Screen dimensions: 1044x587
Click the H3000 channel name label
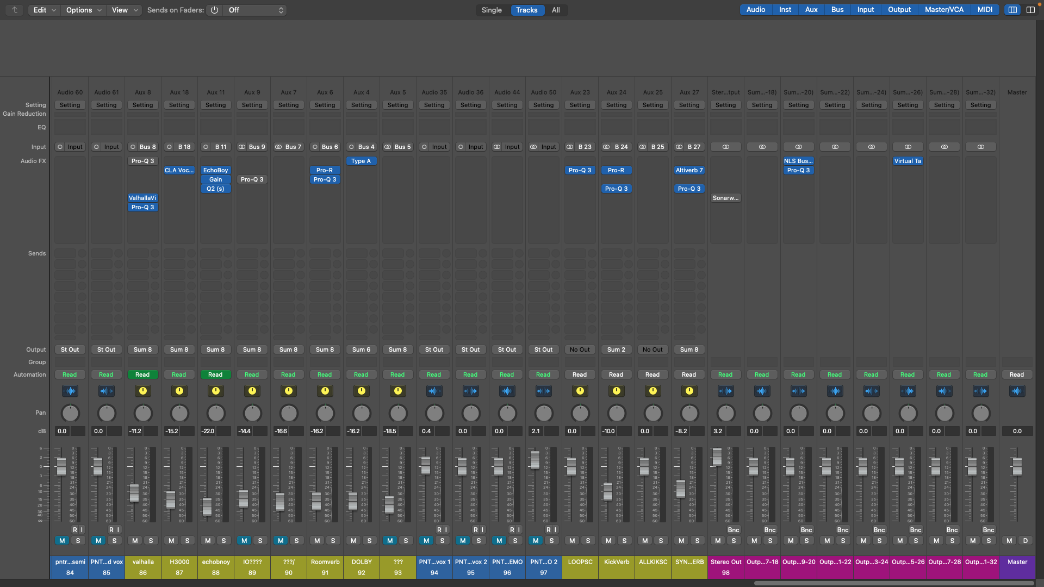[x=179, y=561]
